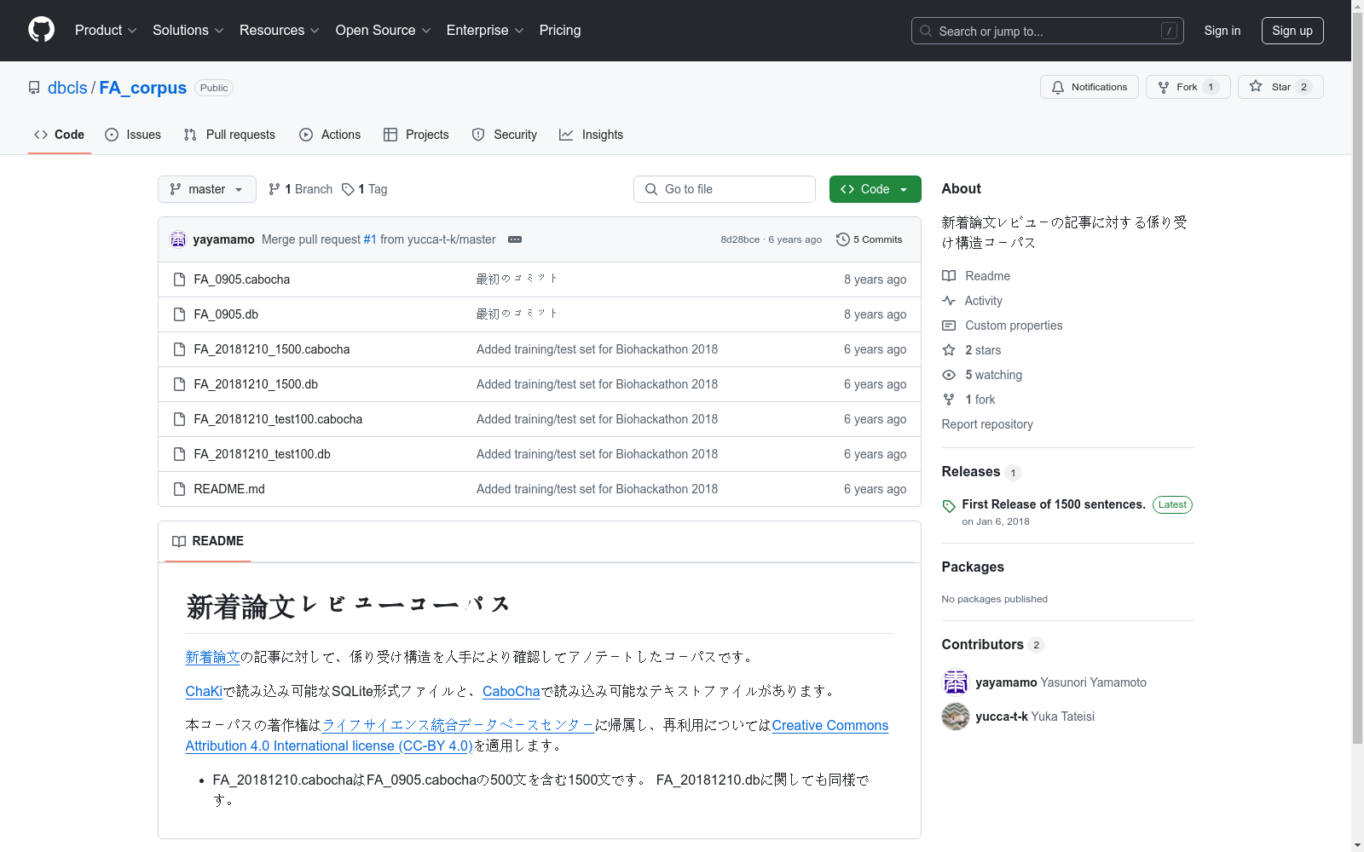The image size is (1364, 852).
Task: Click Report repository link
Action: (987, 424)
